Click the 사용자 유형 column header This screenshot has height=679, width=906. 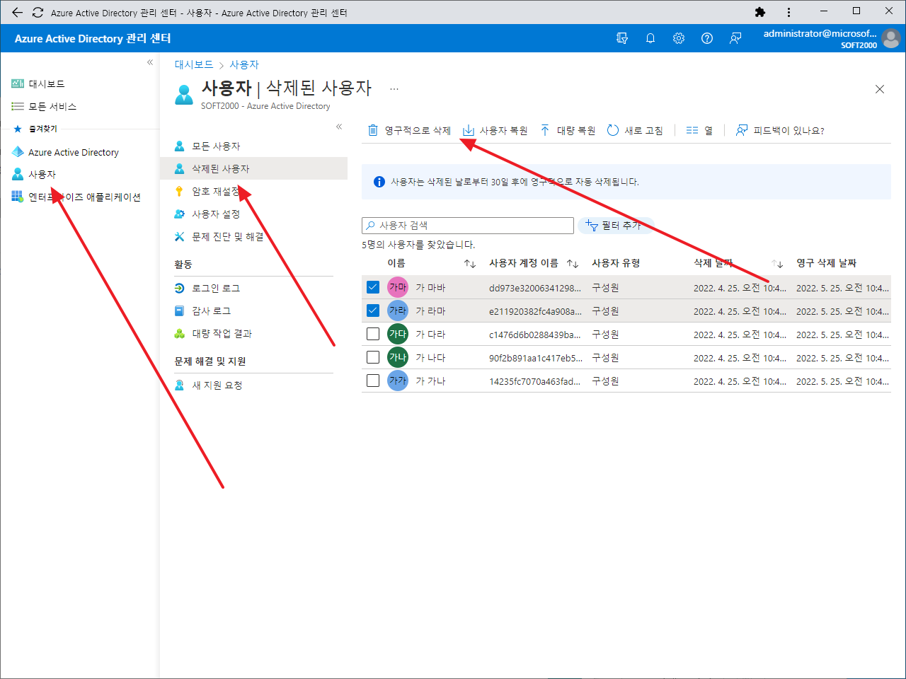(616, 263)
